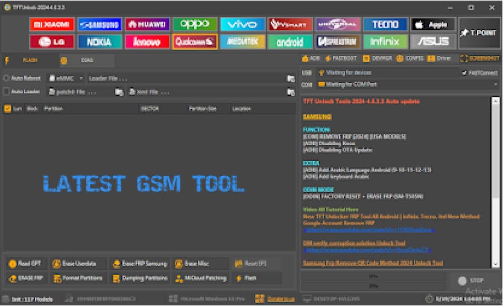This screenshot has width=503, height=306.
Task: Open the CONFIG settings
Action: click(410, 58)
